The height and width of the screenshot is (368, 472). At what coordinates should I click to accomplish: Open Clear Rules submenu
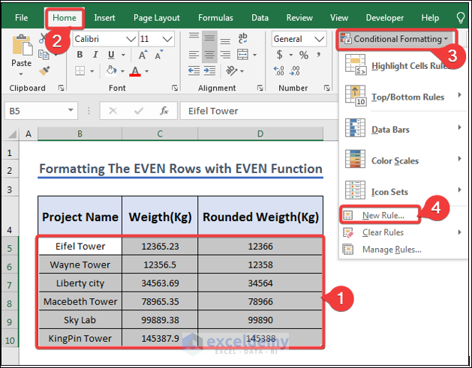click(x=403, y=232)
